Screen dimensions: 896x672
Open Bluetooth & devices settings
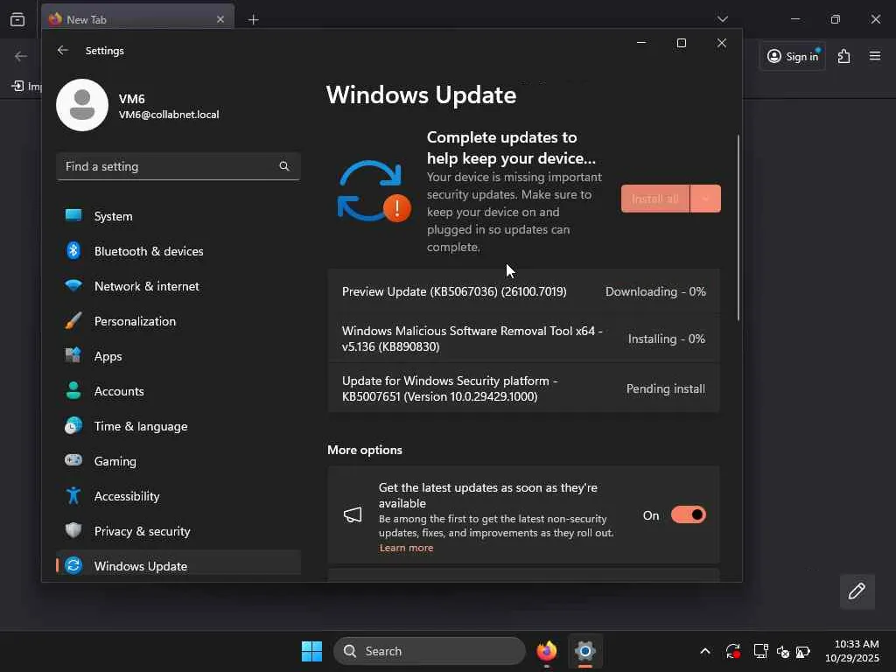click(x=178, y=251)
